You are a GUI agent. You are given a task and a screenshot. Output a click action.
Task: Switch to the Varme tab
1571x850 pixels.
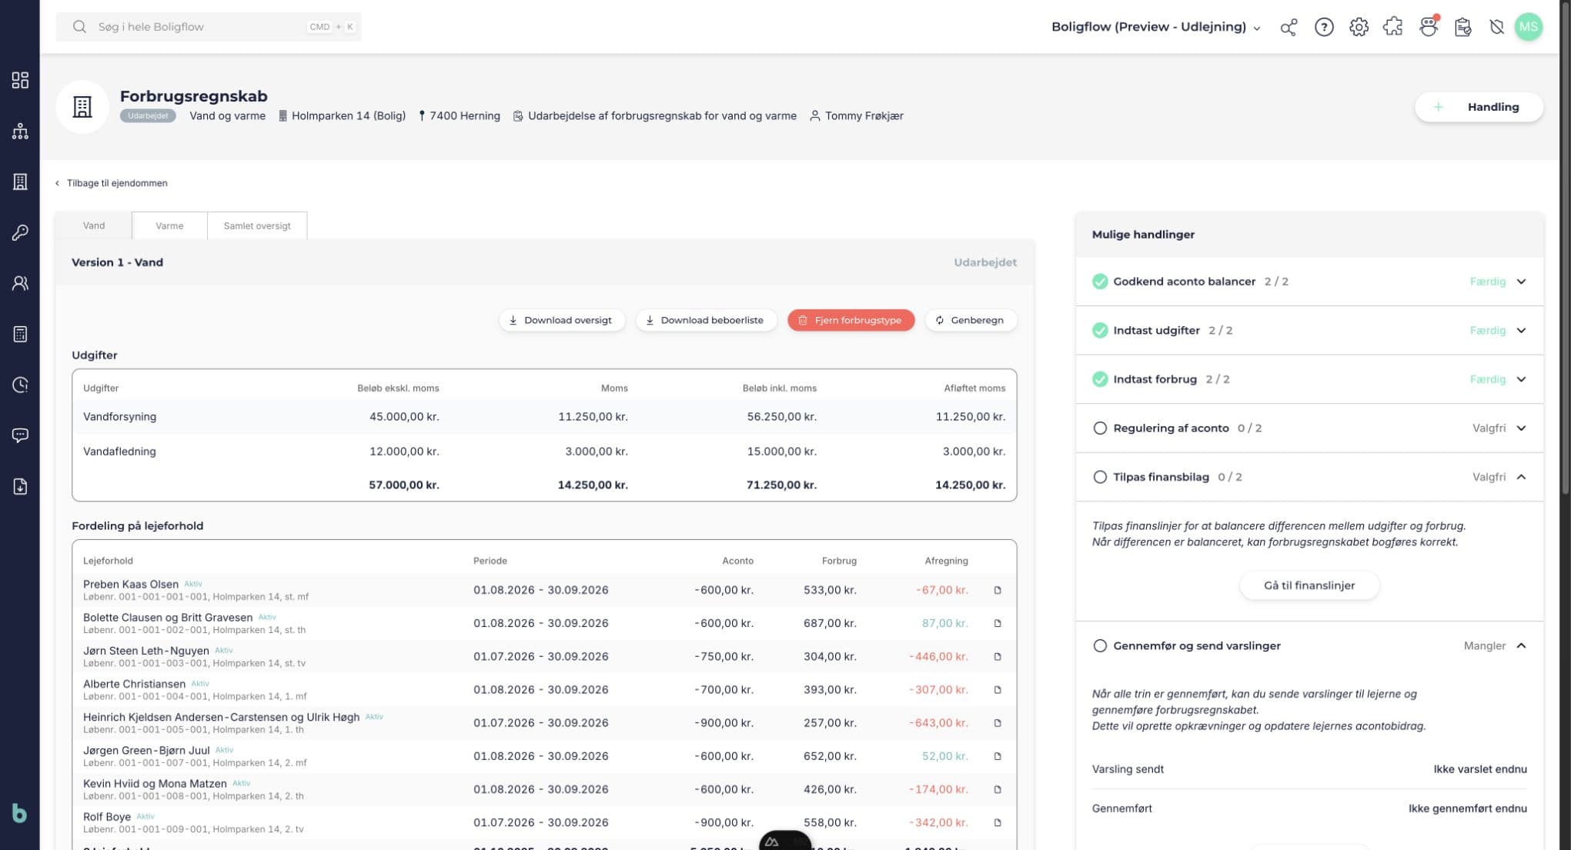pos(169,225)
